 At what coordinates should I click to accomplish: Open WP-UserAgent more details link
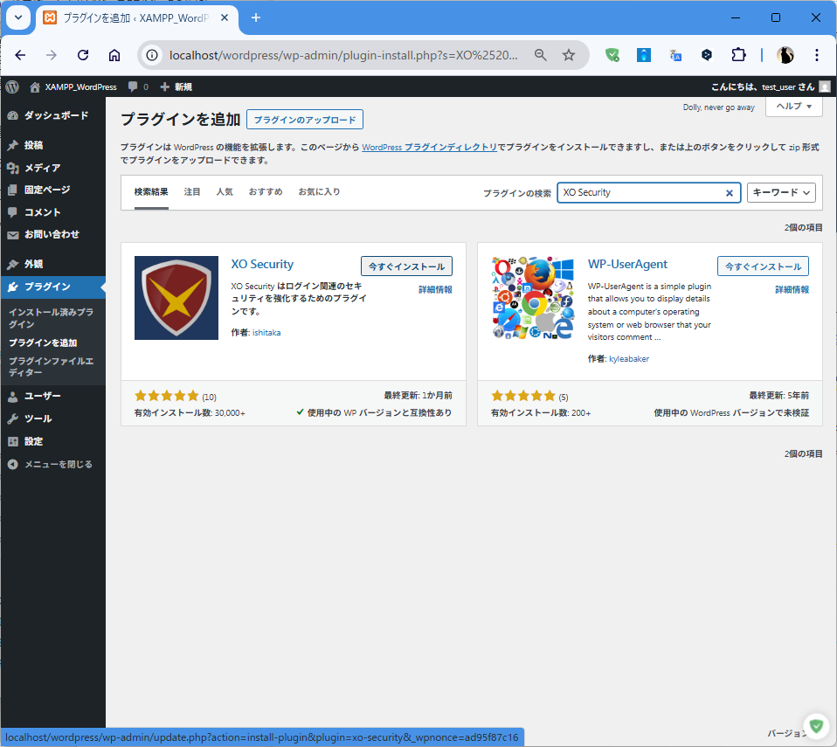pos(792,289)
